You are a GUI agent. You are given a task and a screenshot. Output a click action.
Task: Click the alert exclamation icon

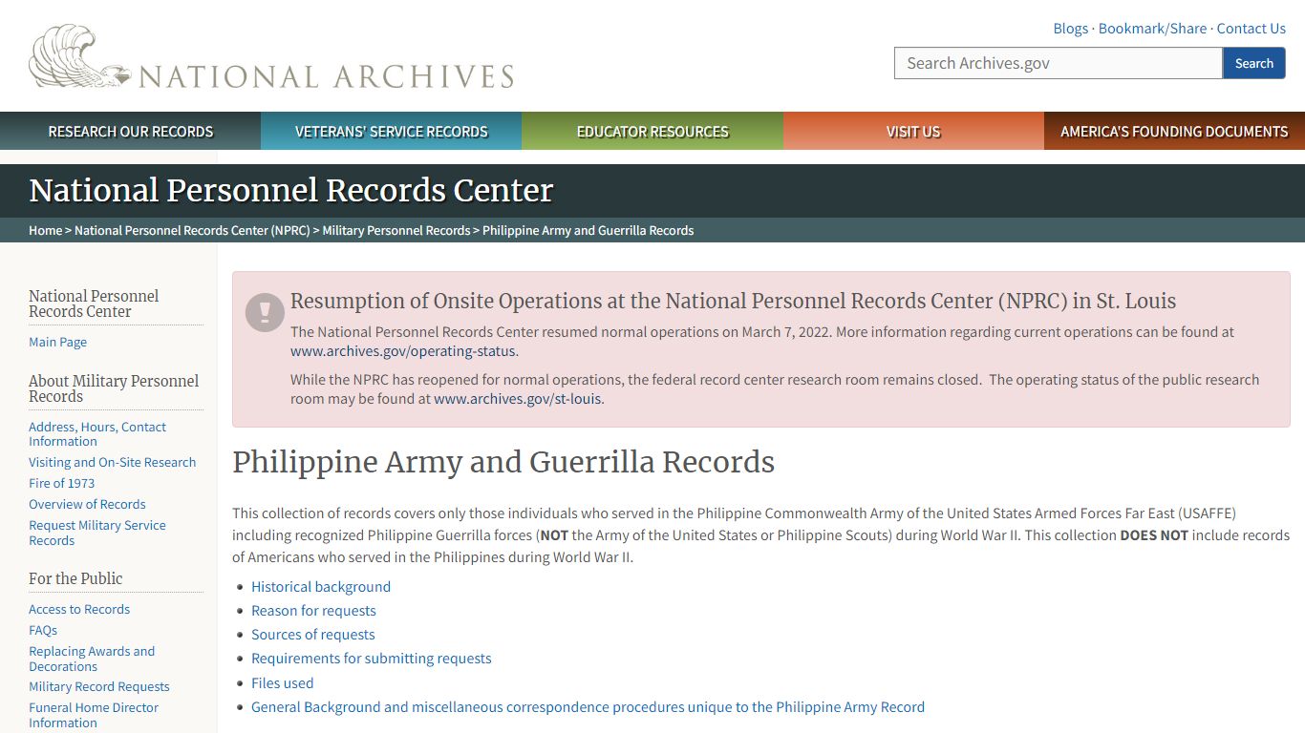pos(265,312)
